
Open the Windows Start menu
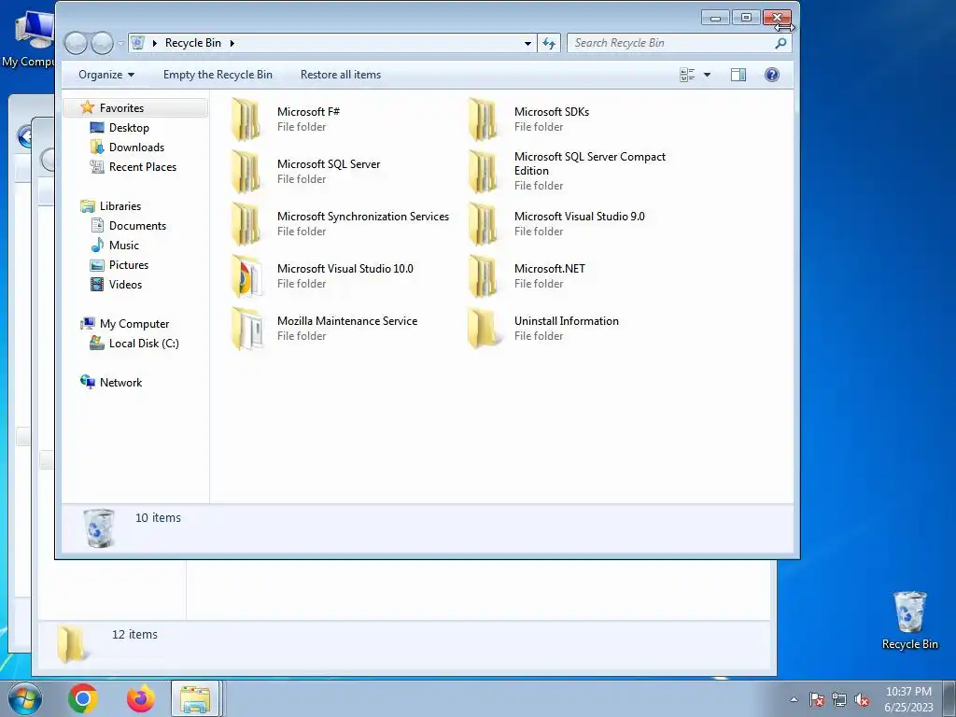pyautogui.click(x=24, y=698)
